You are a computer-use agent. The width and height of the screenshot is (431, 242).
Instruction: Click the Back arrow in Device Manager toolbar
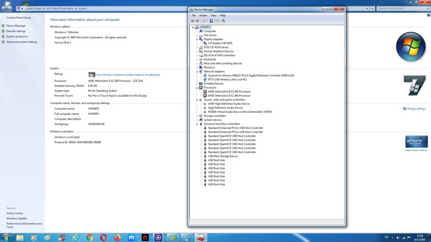click(193, 21)
